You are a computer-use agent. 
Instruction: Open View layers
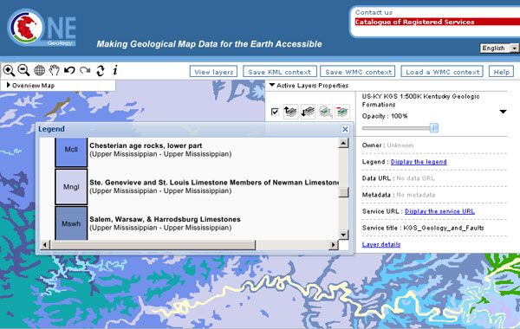[213, 72]
